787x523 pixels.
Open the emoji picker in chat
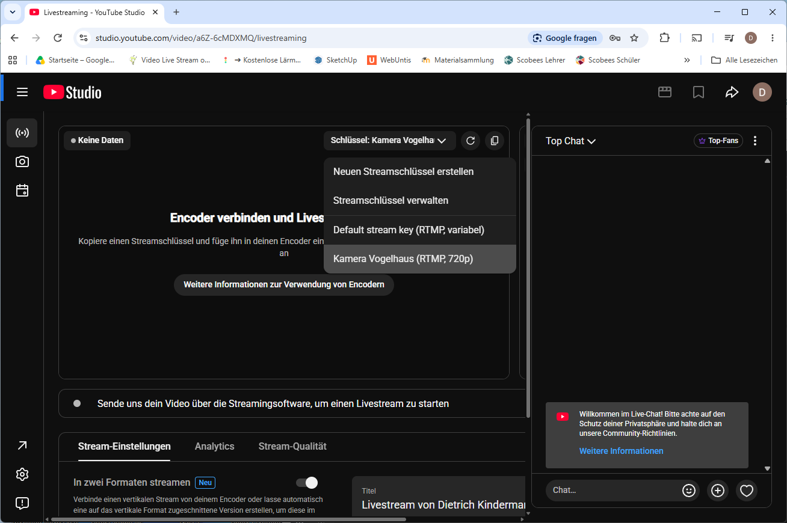[x=689, y=491]
